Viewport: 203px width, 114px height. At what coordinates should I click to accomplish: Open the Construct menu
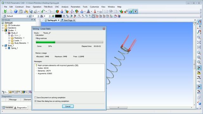click(19, 7)
